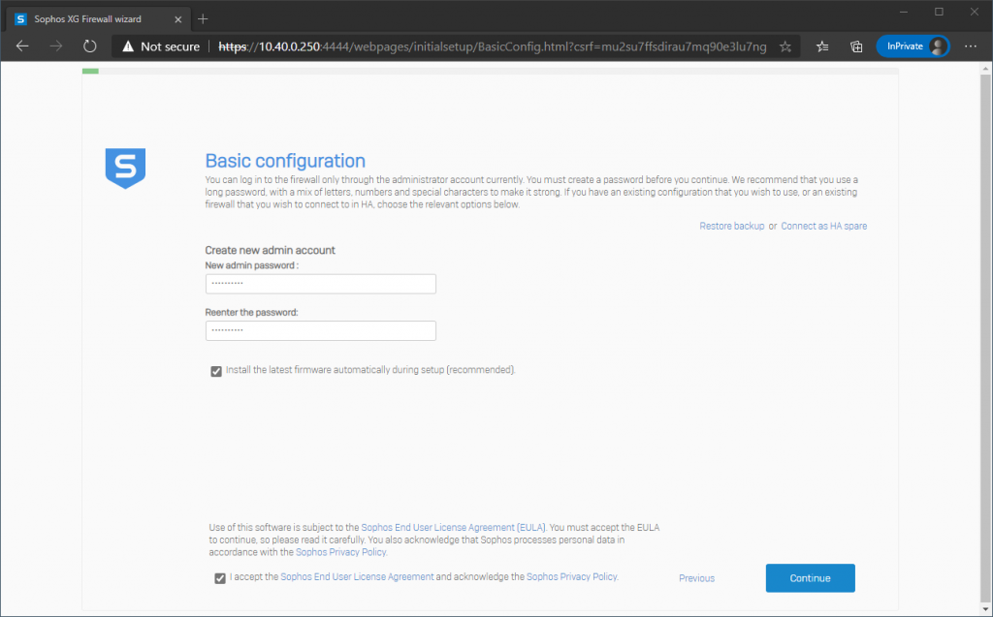Click the Restore backup link
The height and width of the screenshot is (617, 993).
[731, 226]
